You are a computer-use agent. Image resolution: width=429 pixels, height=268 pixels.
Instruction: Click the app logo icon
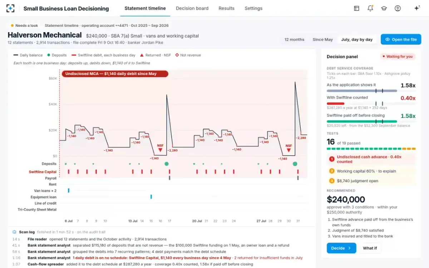pyautogui.click(x=11, y=8)
